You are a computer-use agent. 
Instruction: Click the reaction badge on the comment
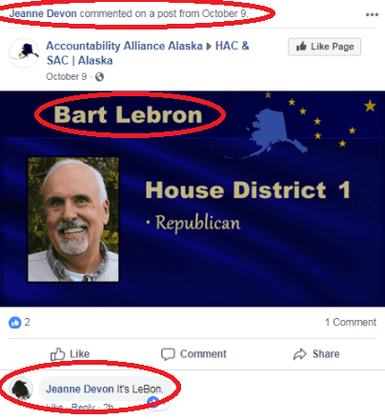tap(153, 402)
